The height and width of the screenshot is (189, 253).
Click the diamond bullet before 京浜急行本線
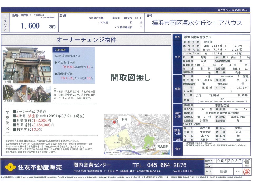click(55, 62)
